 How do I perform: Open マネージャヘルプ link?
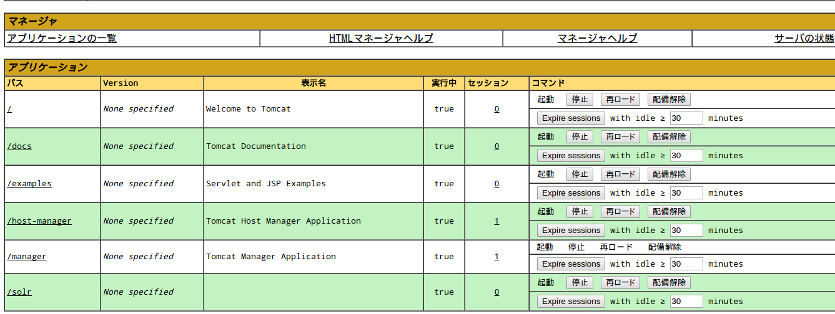[597, 39]
